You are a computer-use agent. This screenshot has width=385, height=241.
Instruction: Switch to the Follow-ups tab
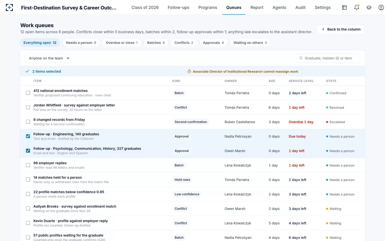[178, 7]
